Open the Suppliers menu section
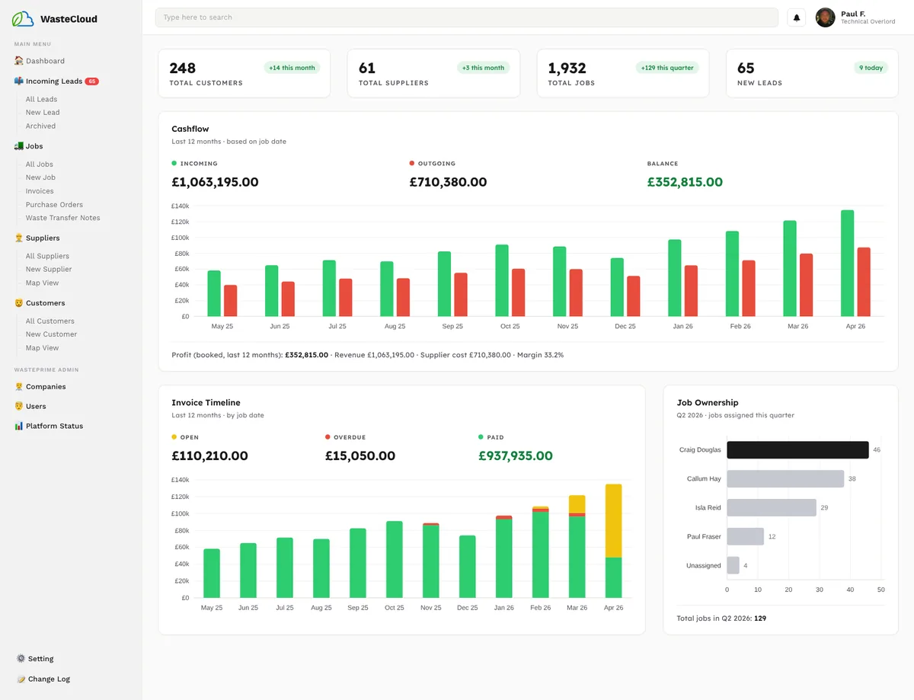This screenshot has width=914, height=700. click(x=43, y=238)
